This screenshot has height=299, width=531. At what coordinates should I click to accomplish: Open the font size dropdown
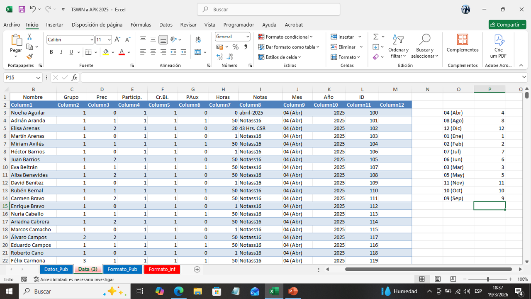[x=110, y=40]
